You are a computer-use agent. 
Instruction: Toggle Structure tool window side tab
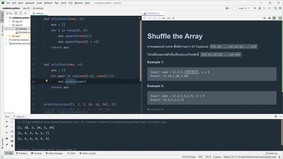click(2, 30)
